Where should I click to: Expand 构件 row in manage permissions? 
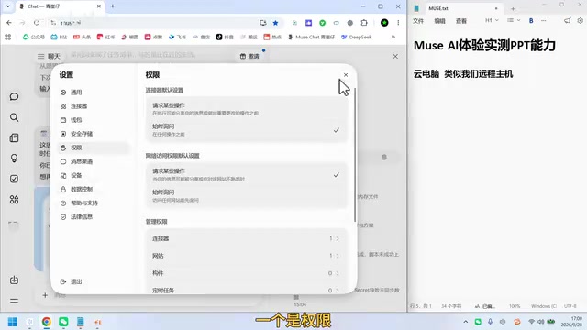246,273
